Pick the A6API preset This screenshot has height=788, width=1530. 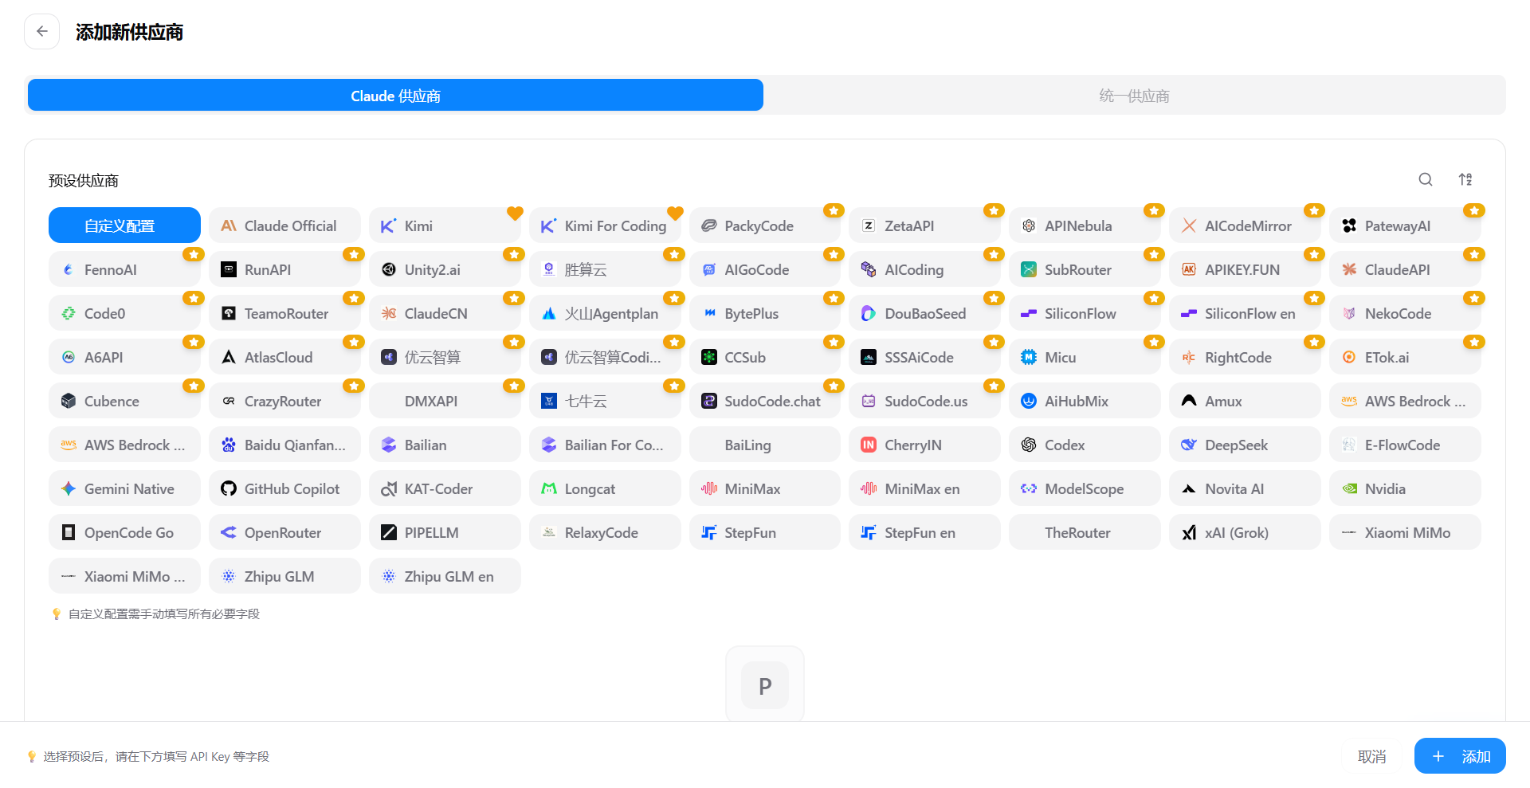point(124,357)
